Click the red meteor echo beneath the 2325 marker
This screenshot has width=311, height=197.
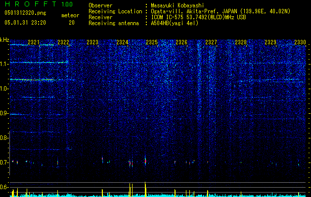[145, 161]
